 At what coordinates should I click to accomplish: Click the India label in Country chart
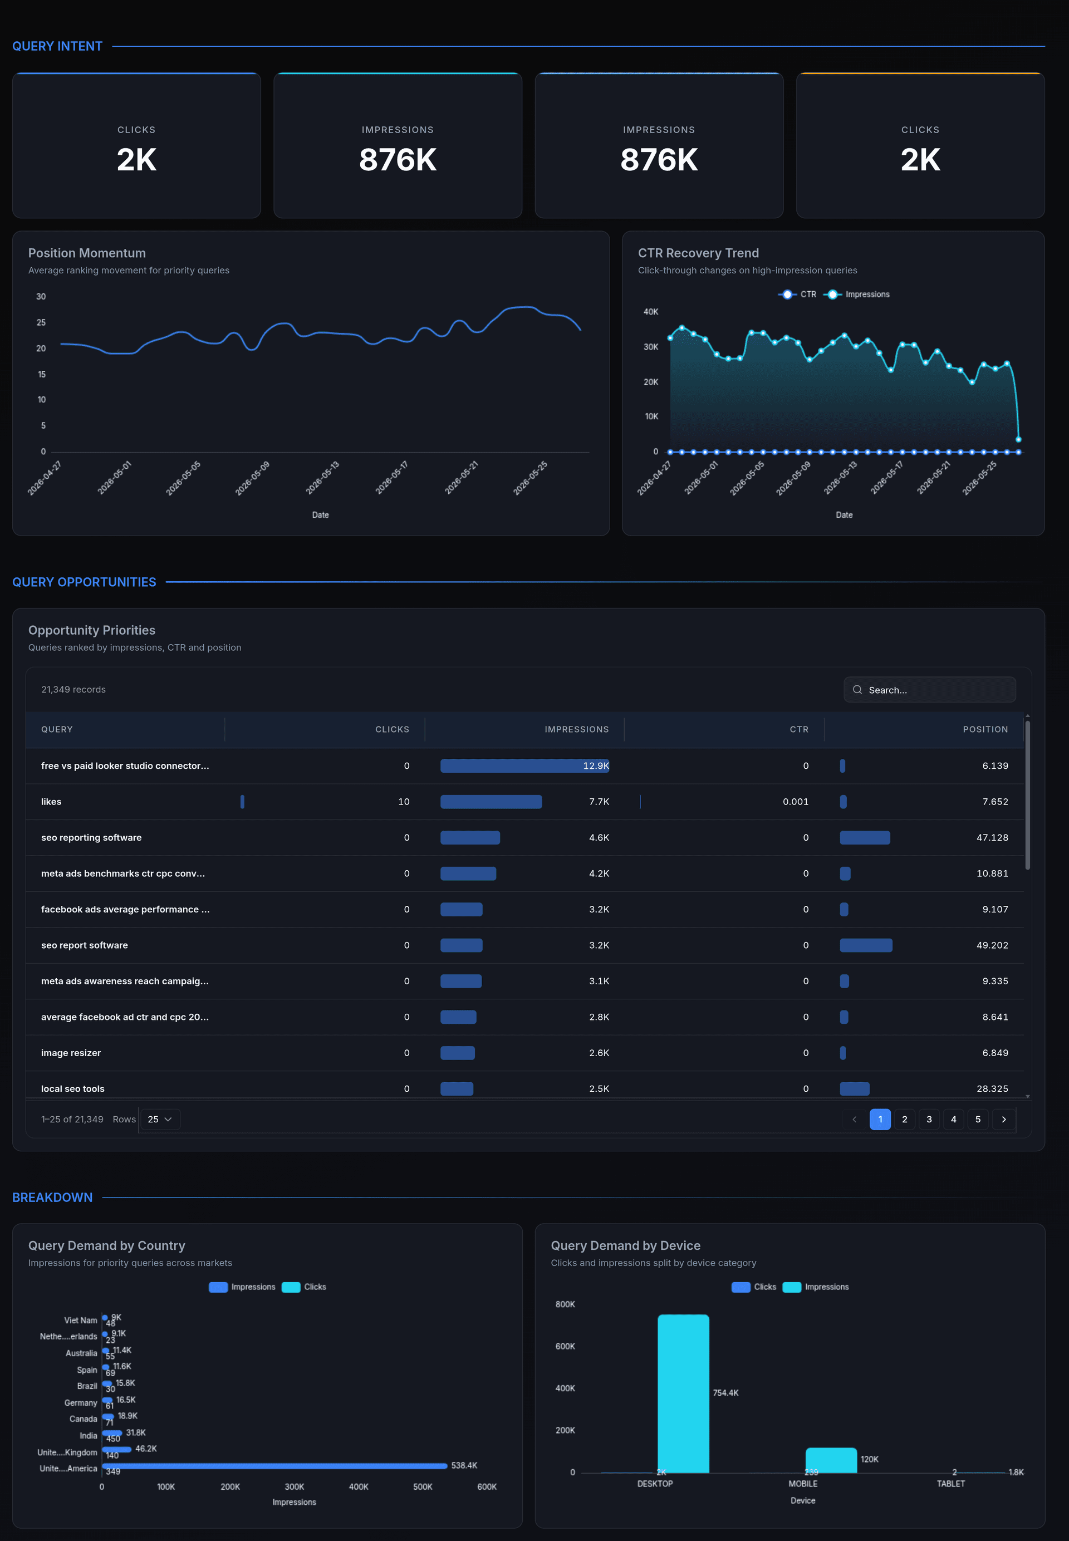point(89,1436)
